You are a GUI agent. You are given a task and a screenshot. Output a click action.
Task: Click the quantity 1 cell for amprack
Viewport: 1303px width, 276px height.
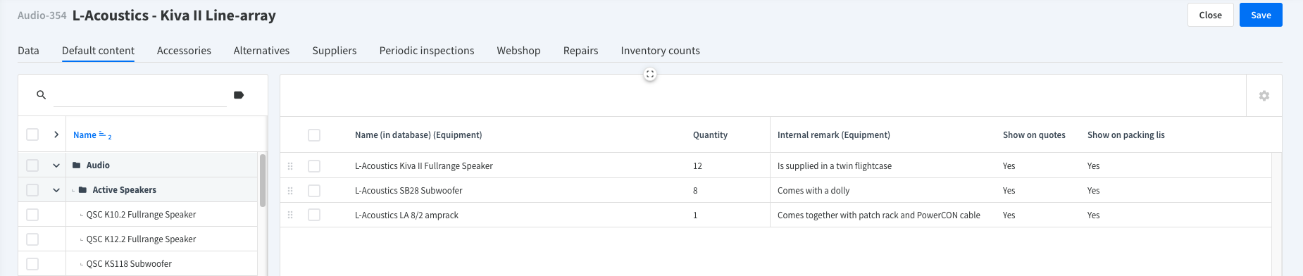coord(695,215)
